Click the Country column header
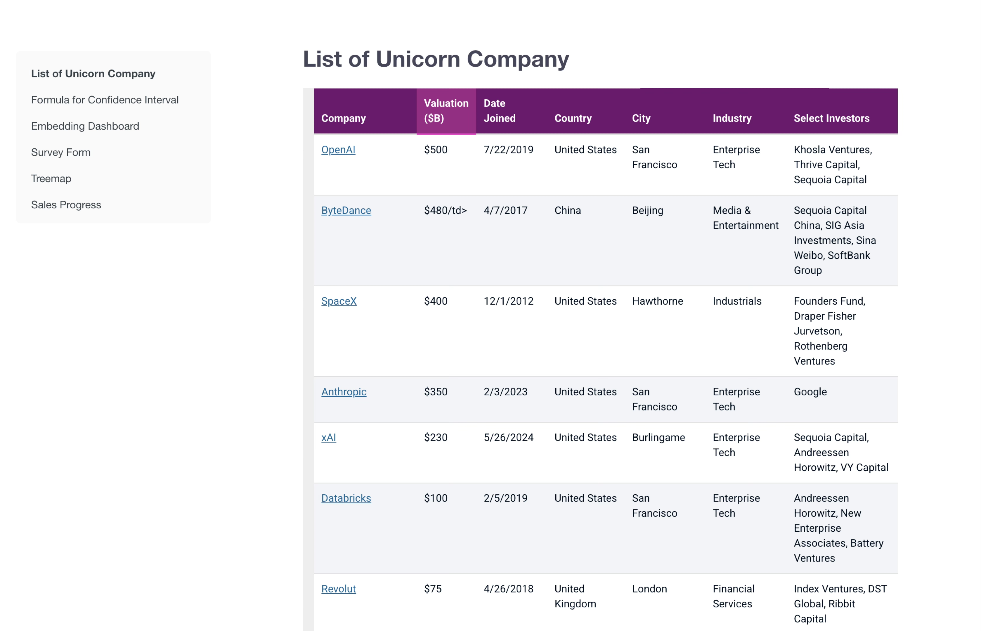Viewport: 981px width, 631px height. (573, 118)
